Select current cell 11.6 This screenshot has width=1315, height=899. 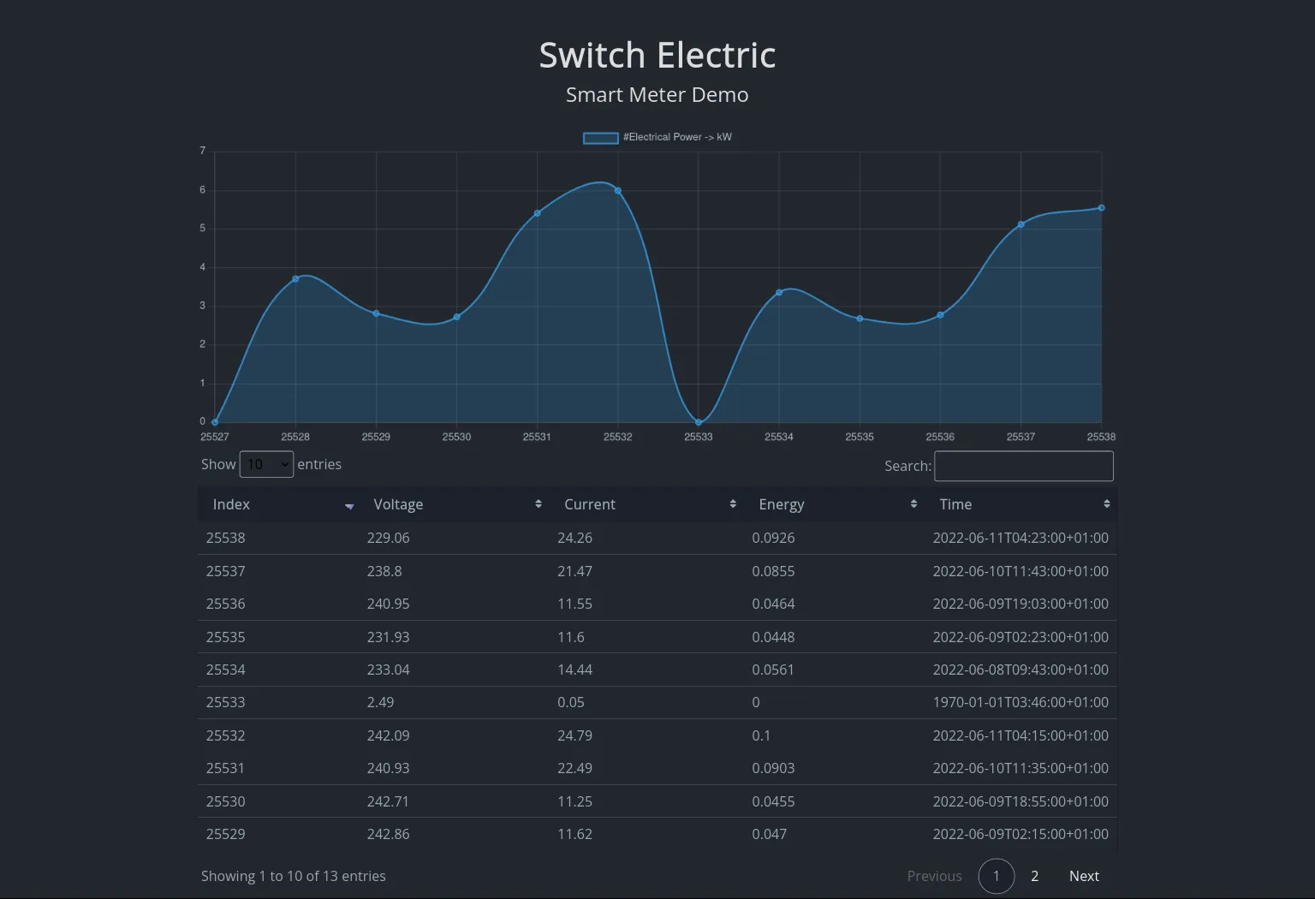pos(571,637)
